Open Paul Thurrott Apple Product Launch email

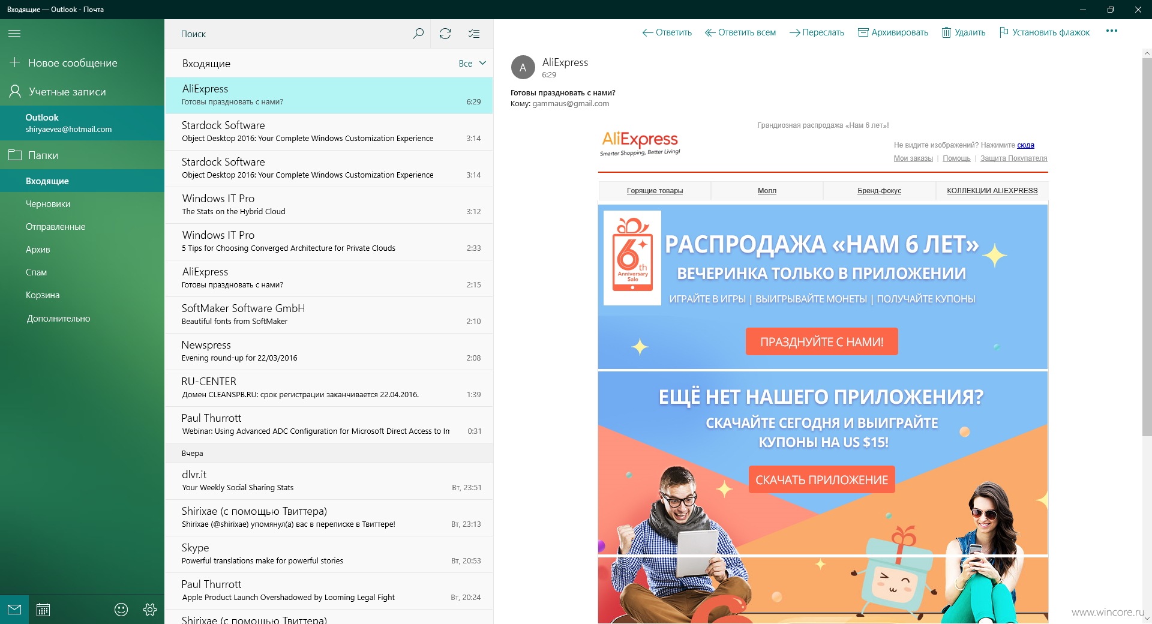[329, 590]
